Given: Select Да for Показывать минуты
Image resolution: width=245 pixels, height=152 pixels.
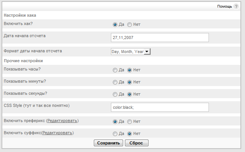Looking at the screenshot, I should point(115,82).
